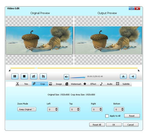
Task: Decrease the Bottom crop value
Action: [x=122, y=110]
